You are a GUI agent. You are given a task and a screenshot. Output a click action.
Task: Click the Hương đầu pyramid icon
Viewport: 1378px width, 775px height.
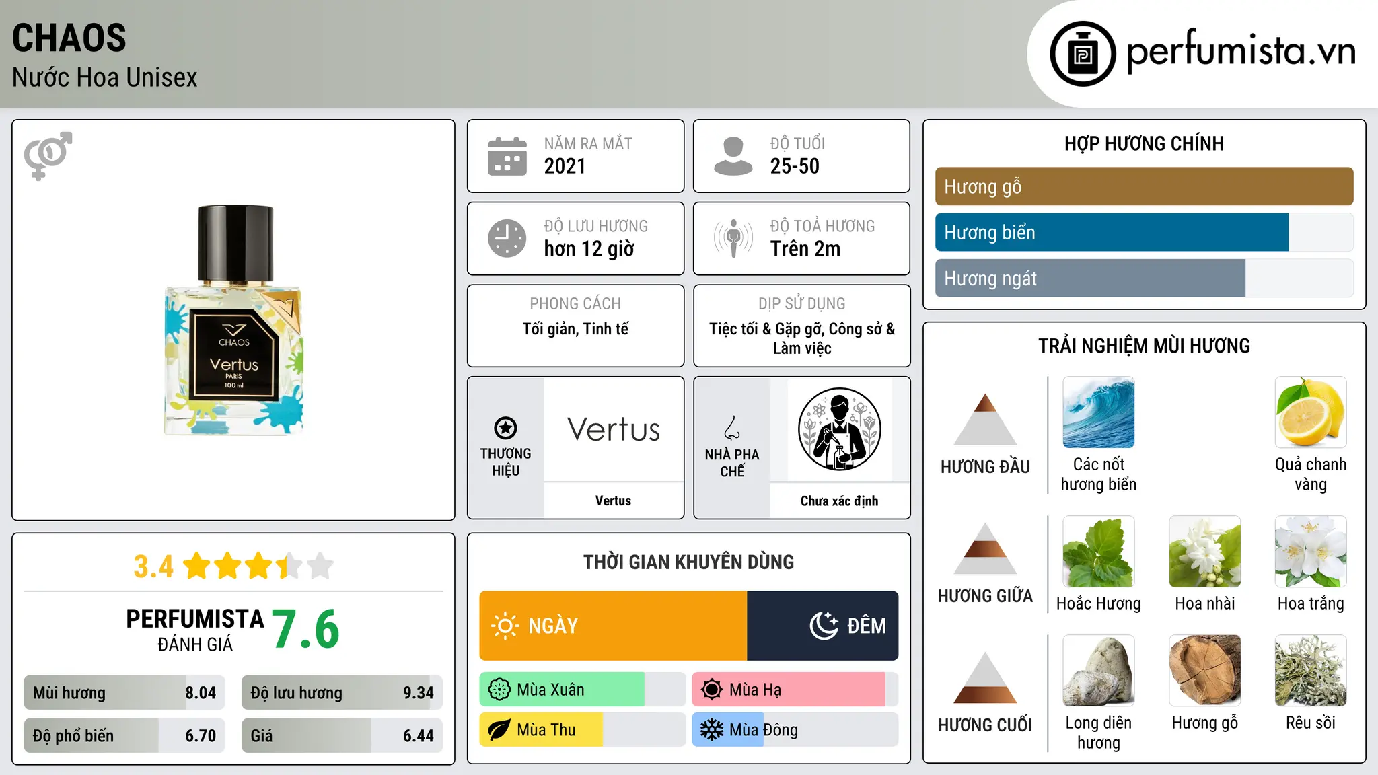point(985,419)
